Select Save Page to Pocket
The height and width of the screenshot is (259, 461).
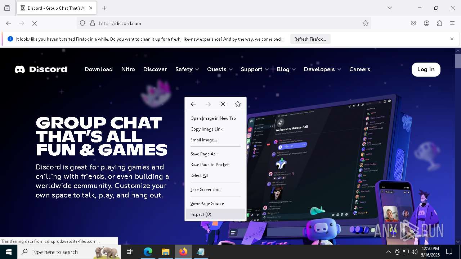215,165
